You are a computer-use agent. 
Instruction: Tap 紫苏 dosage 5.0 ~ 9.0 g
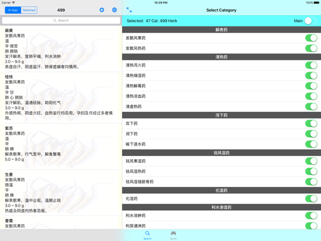(15, 160)
